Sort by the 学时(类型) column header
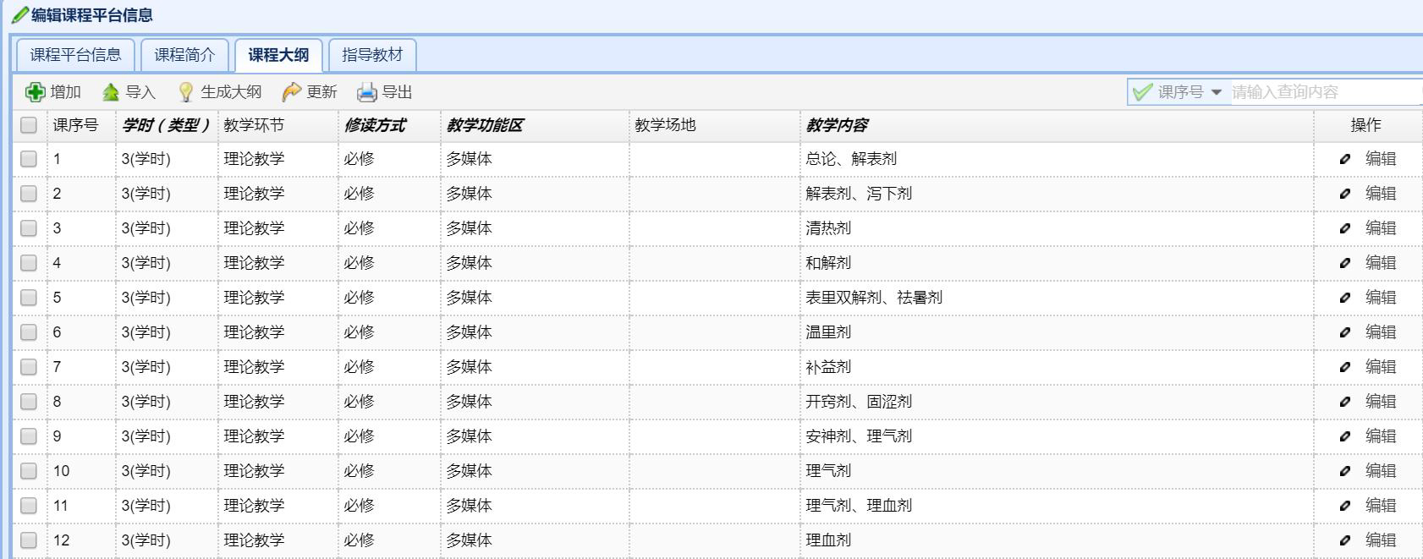Image resolution: width=1423 pixels, height=559 pixels. coord(165,125)
